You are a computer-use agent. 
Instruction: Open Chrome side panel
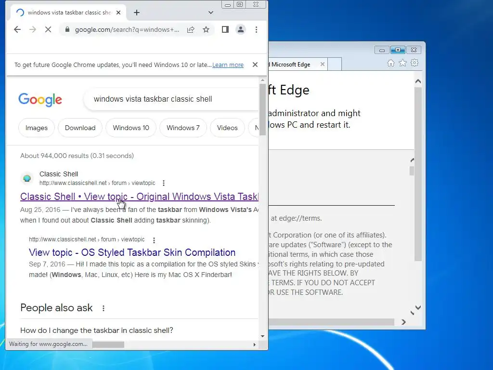point(225,29)
